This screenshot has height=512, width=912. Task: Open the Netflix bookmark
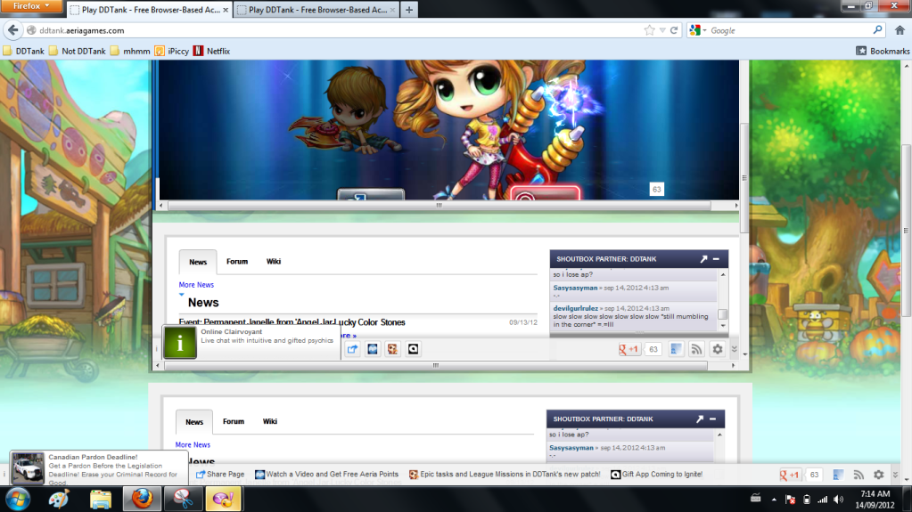coord(211,51)
